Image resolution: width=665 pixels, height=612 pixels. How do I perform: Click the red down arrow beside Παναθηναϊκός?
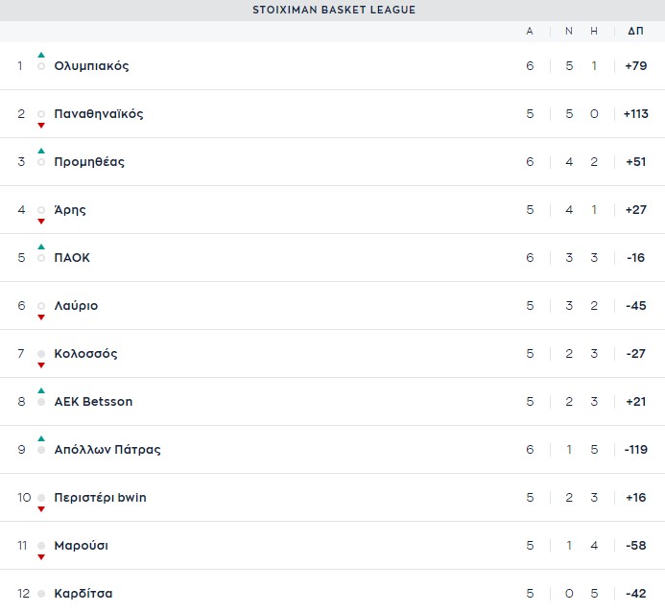tap(41, 126)
